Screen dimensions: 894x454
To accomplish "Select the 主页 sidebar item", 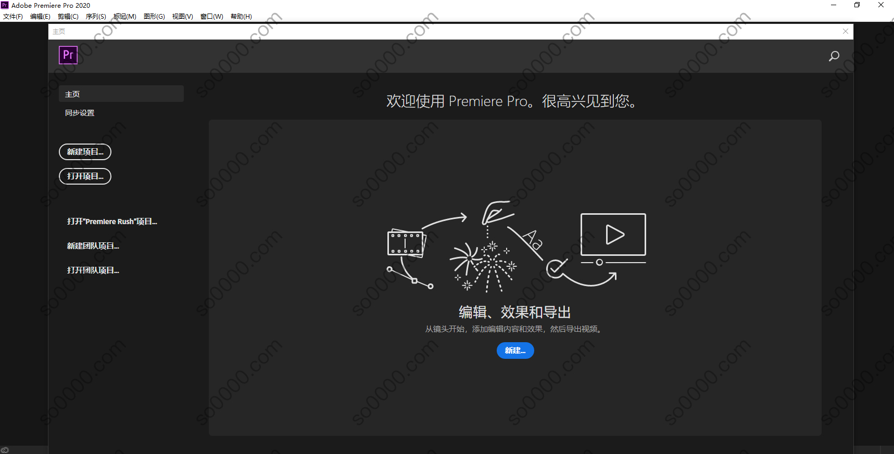I will point(121,94).
